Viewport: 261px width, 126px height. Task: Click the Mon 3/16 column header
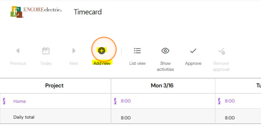[x=162, y=86]
